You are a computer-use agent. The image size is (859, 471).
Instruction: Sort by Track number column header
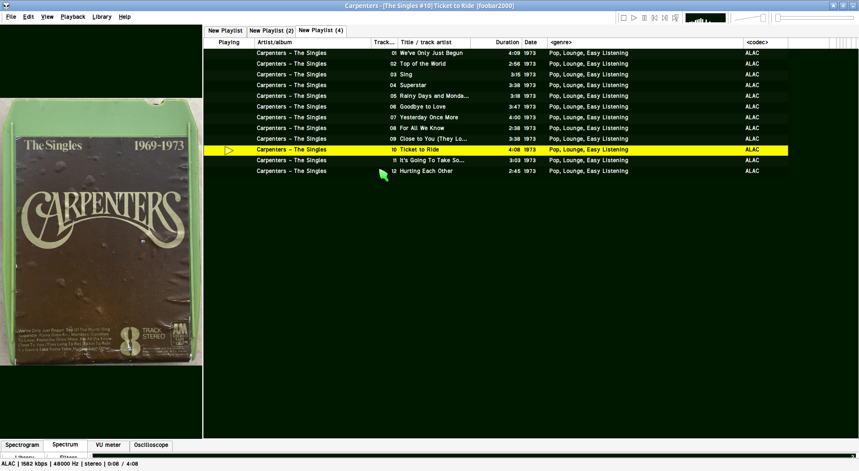384,42
